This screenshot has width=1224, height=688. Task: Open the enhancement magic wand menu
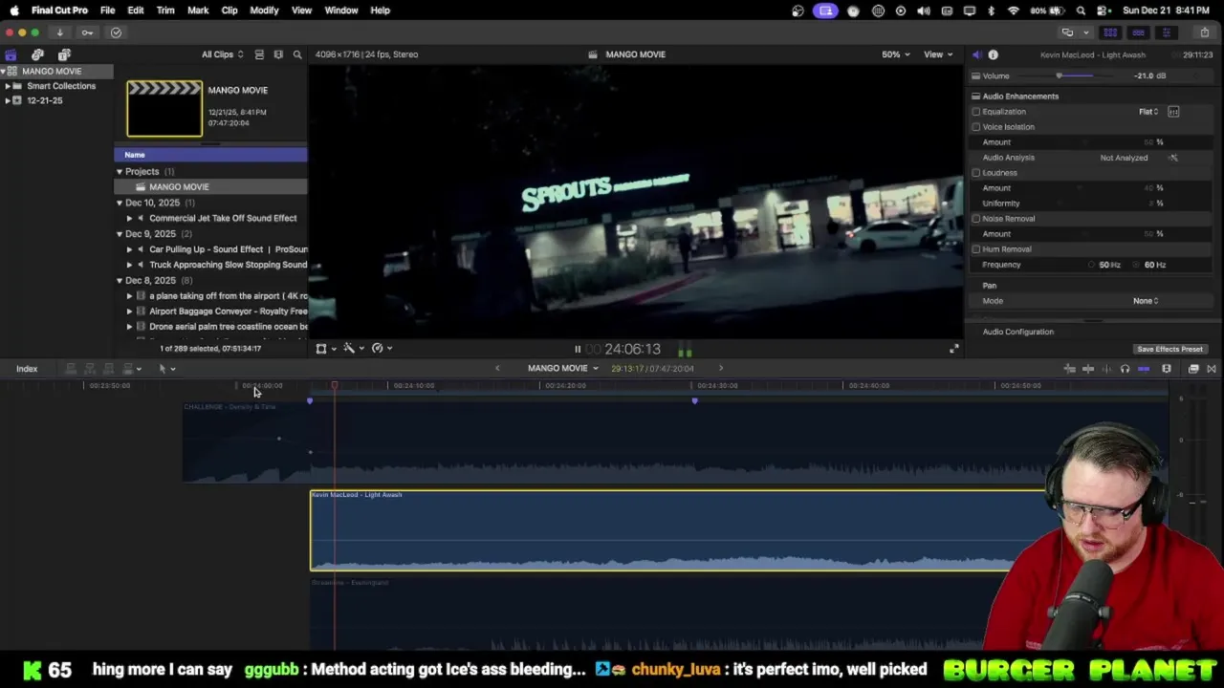(x=353, y=349)
